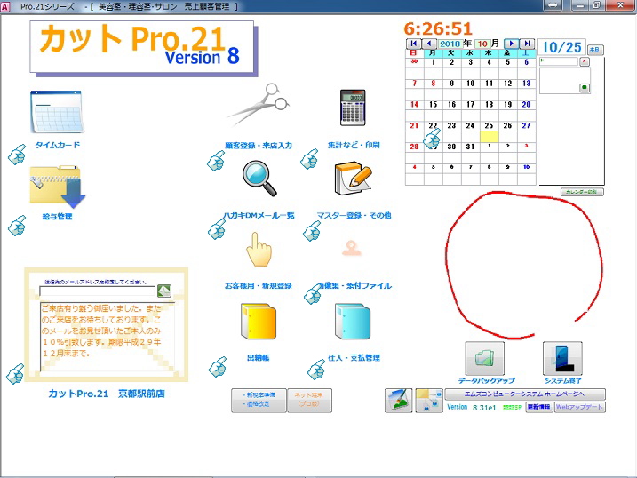Click the yellow highlighted cell under day 25

point(489,137)
